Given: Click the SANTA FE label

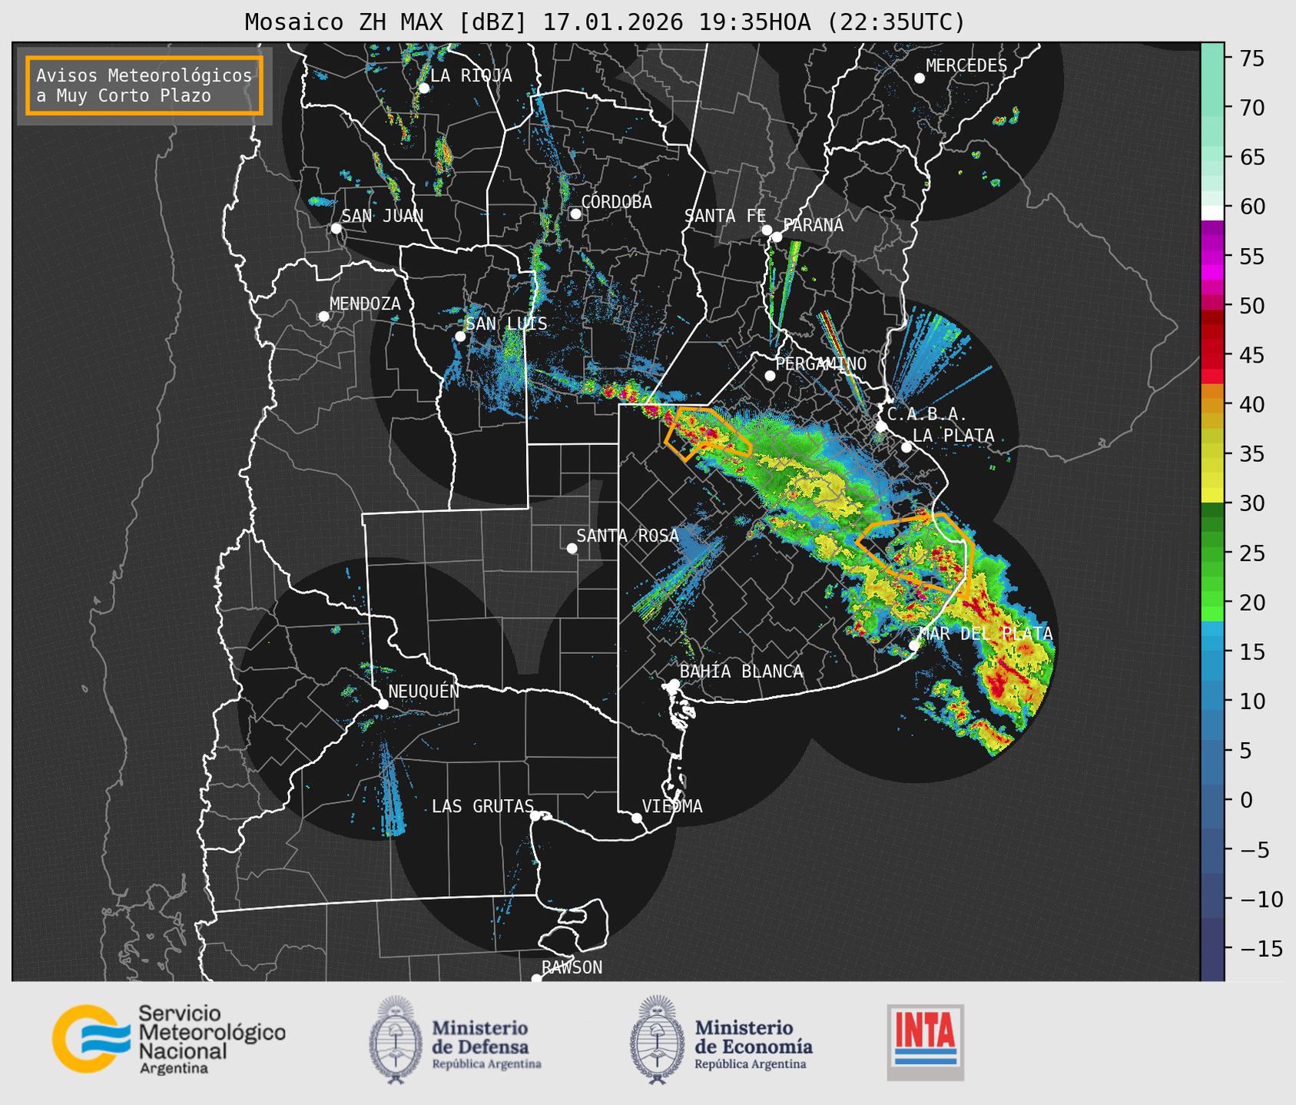Looking at the screenshot, I should click(725, 216).
